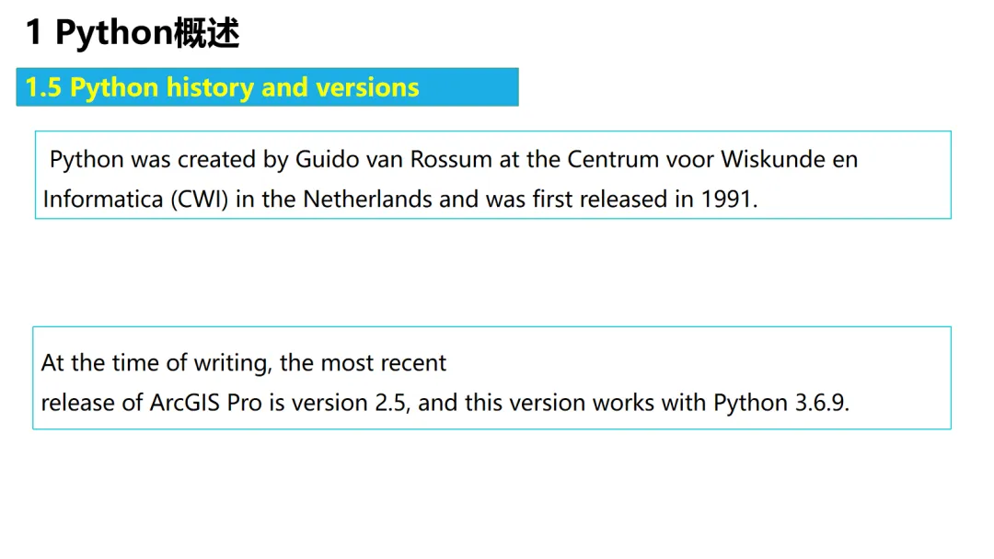Click the slide title '1 Python概述'
994x559 pixels.
click(133, 32)
